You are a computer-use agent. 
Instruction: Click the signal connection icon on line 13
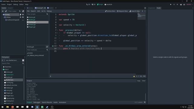pos(52,46)
